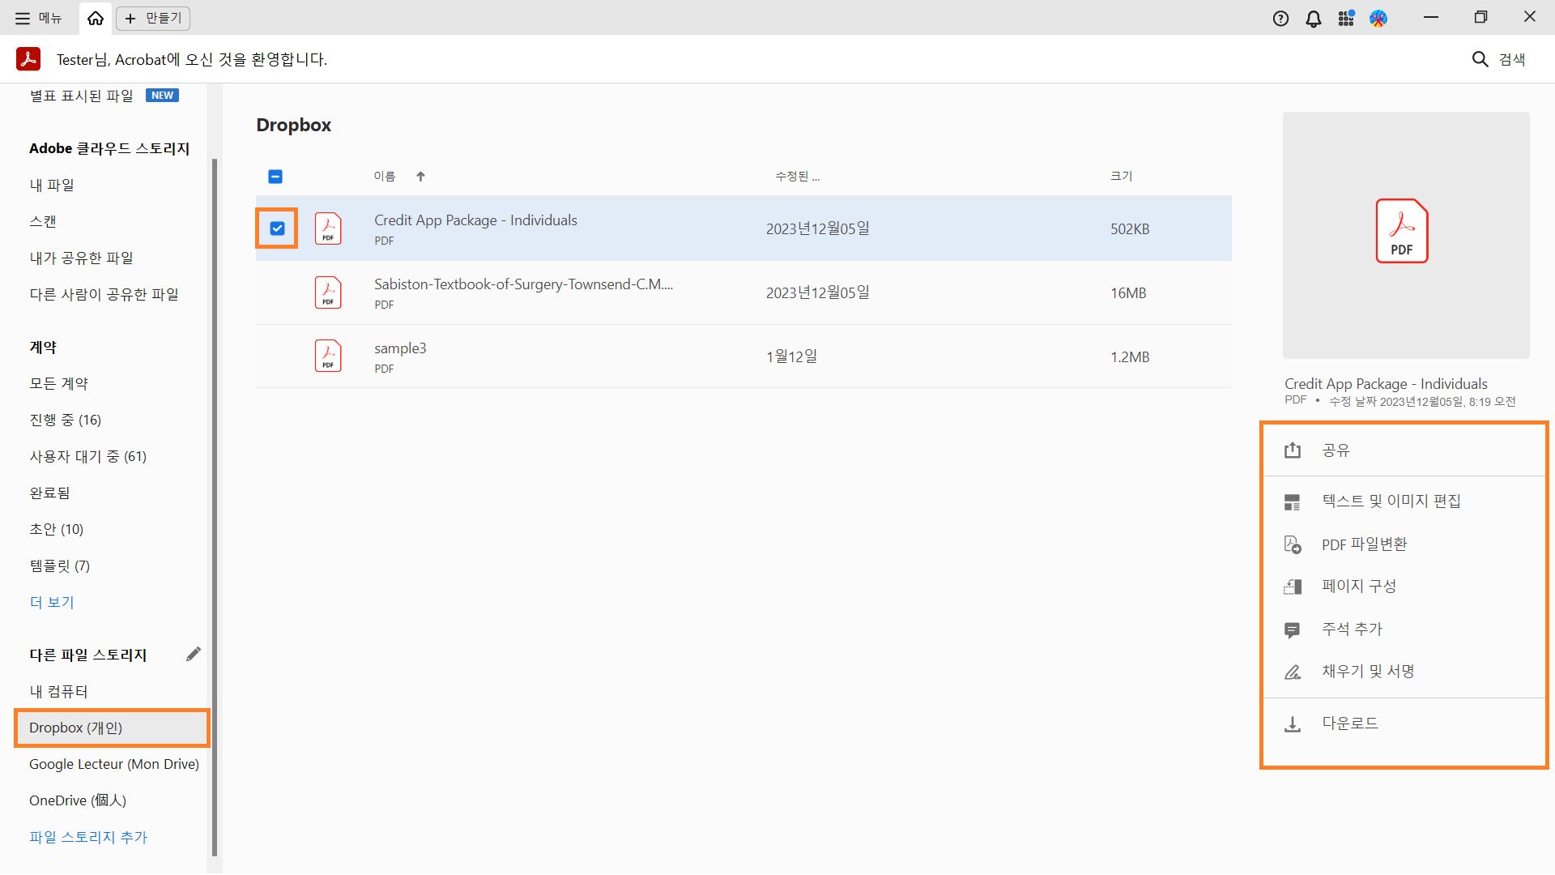
Task: Click the PDF 파일변환 convert icon
Action: click(x=1293, y=544)
